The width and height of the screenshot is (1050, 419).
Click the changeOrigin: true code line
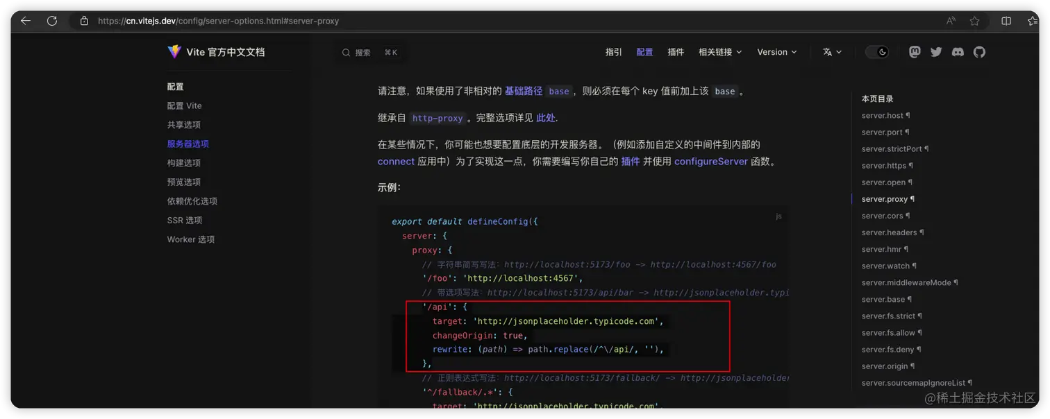click(x=480, y=335)
